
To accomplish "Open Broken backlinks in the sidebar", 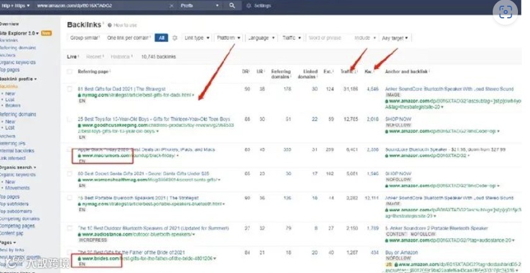I will pyautogui.click(x=13, y=106).
